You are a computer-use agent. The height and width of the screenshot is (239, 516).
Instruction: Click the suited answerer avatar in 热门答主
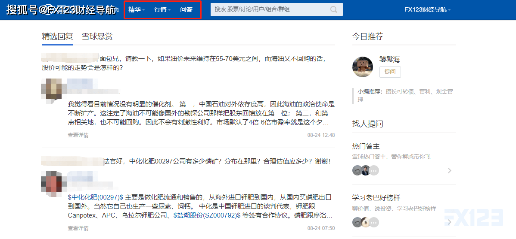365,170
